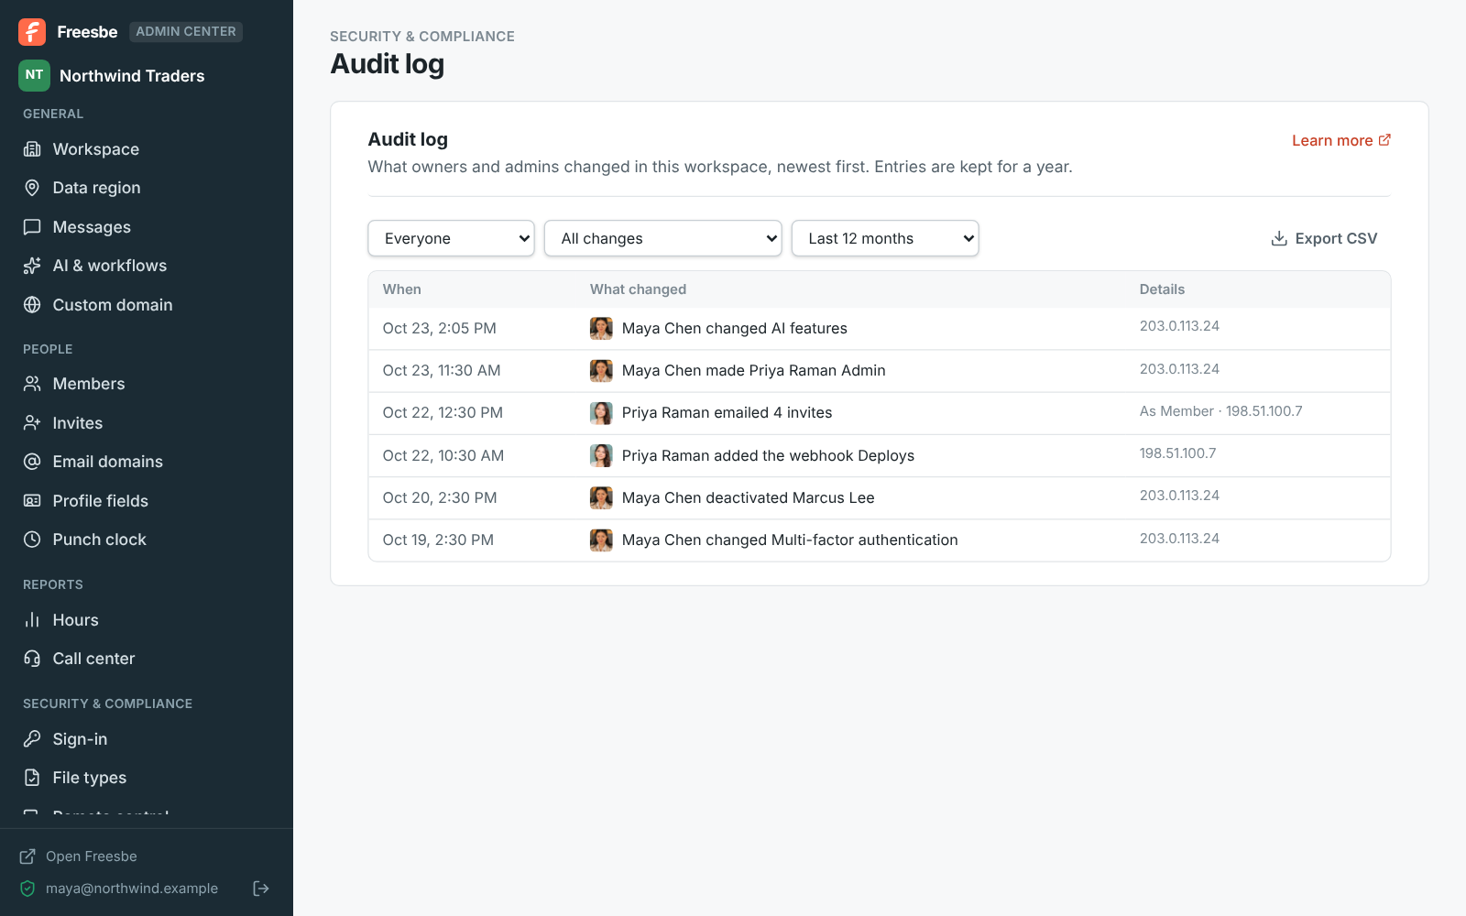Image resolution: width=1466 pixels, height=916 pixels.
Task: Click the Members people icon
Action: pos(32,384)
